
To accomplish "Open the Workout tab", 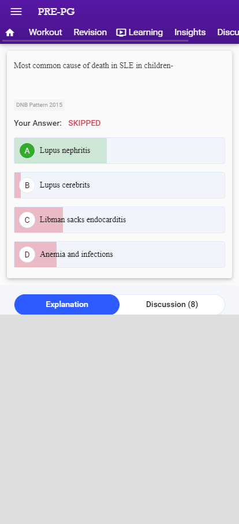I will click(x=45, y=32).
